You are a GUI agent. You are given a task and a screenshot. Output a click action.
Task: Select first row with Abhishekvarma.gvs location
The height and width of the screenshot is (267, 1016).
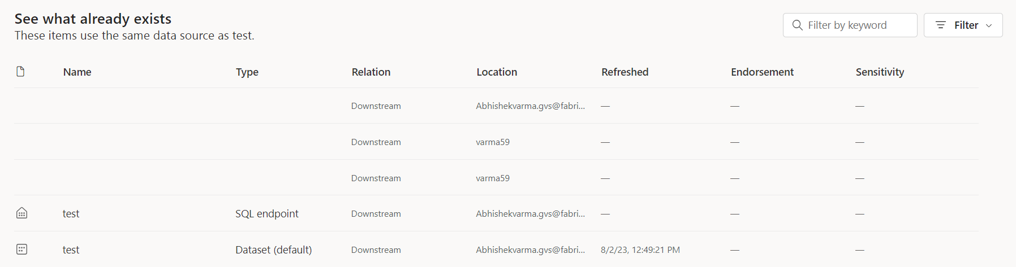(x=530, y=106)
